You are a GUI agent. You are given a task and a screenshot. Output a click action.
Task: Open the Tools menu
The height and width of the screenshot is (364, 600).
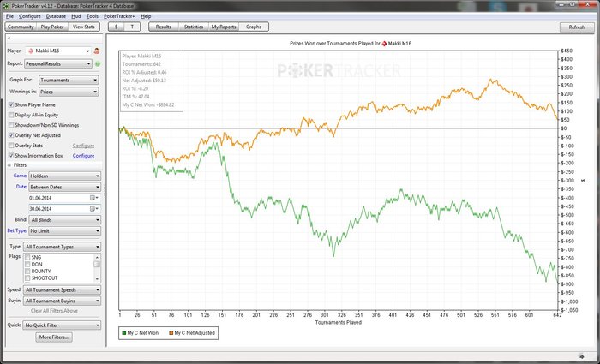tap(93, 16)
